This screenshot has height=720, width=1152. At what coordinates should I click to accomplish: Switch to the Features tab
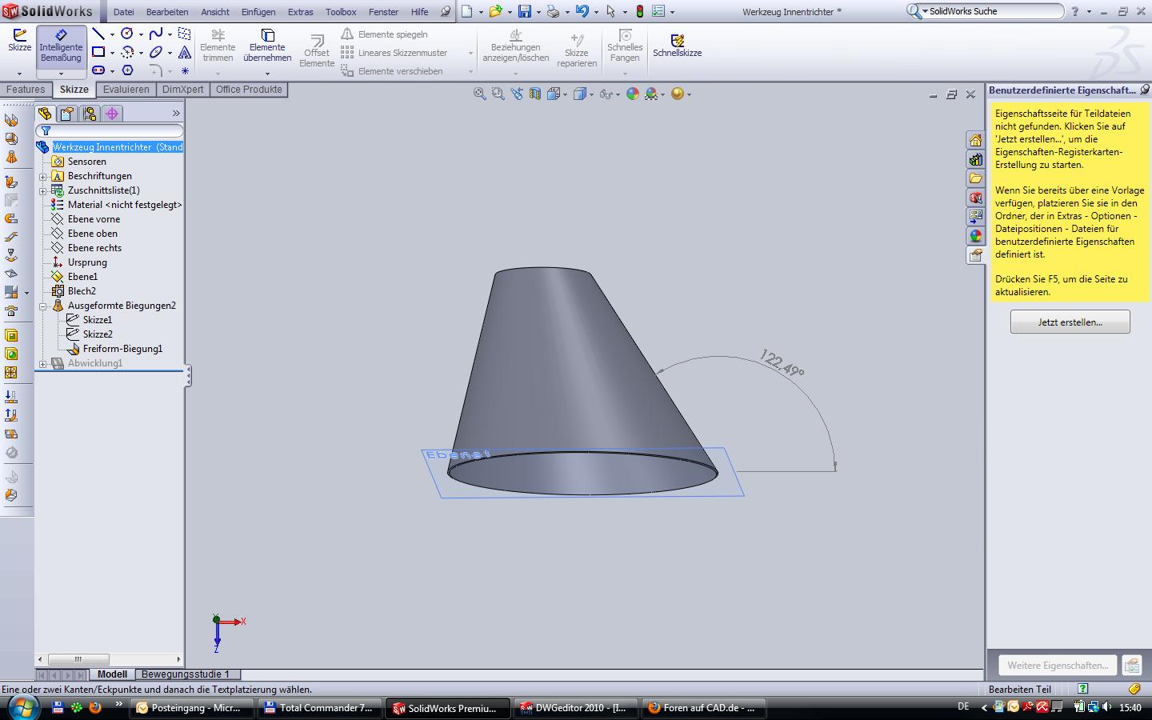coord(25,90)
